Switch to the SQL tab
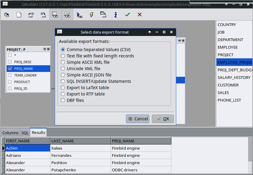Viewport: 253px width, 175px height. pos(25,133)
